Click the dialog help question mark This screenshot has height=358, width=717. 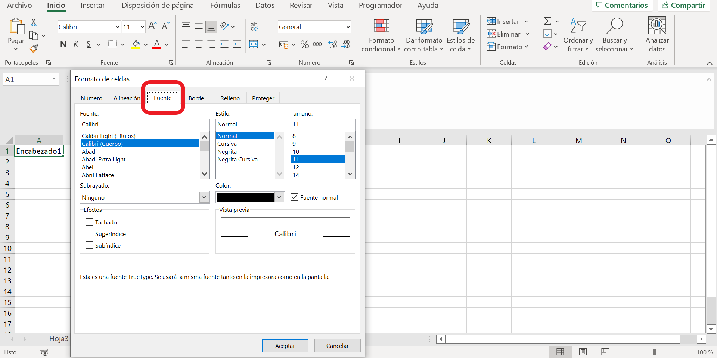click(326, 78)
